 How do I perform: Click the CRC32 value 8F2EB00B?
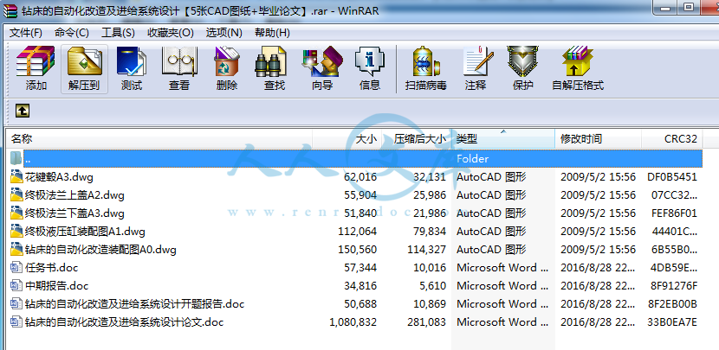674,304
